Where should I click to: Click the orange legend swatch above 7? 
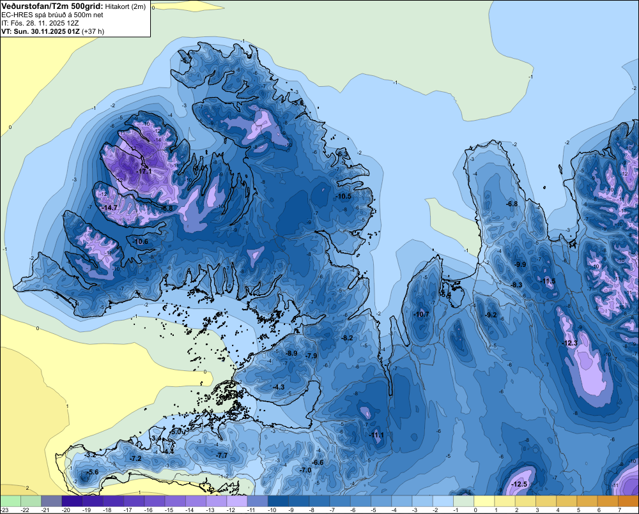click(628, 501)
